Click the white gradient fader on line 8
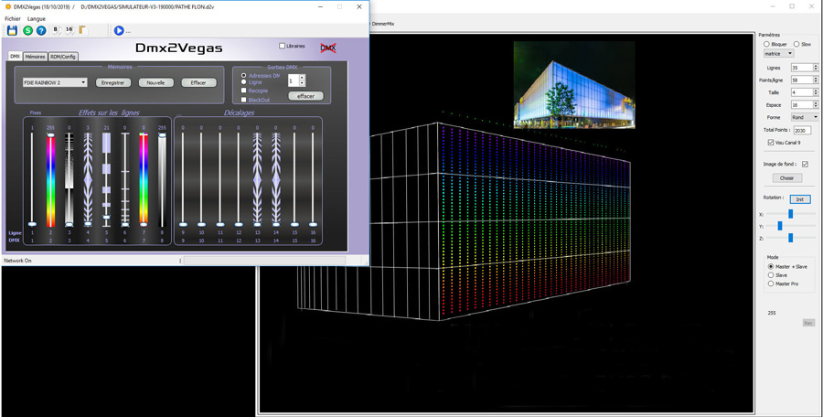Image resolution: width=823 pixels, height=417 pixels. [162, 179]
